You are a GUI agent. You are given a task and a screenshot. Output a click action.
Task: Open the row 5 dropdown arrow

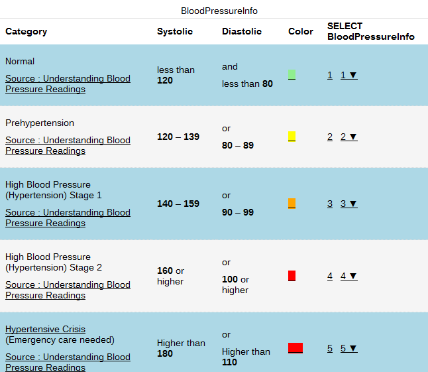pyautogui.click(x=349, y=349)
